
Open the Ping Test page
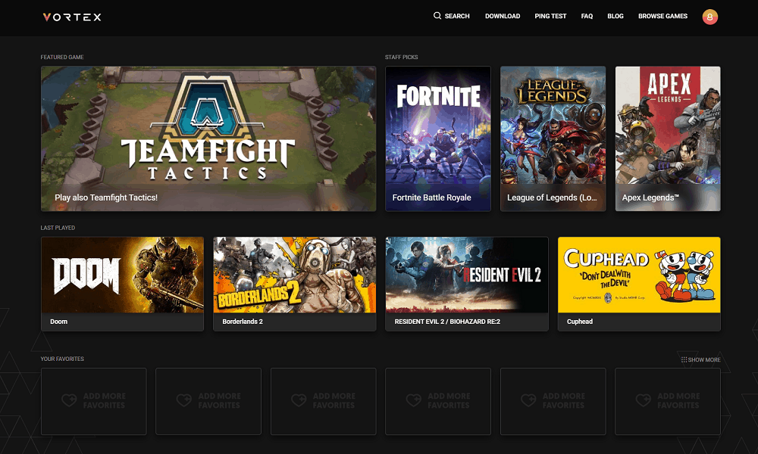(x=550, y=16)
